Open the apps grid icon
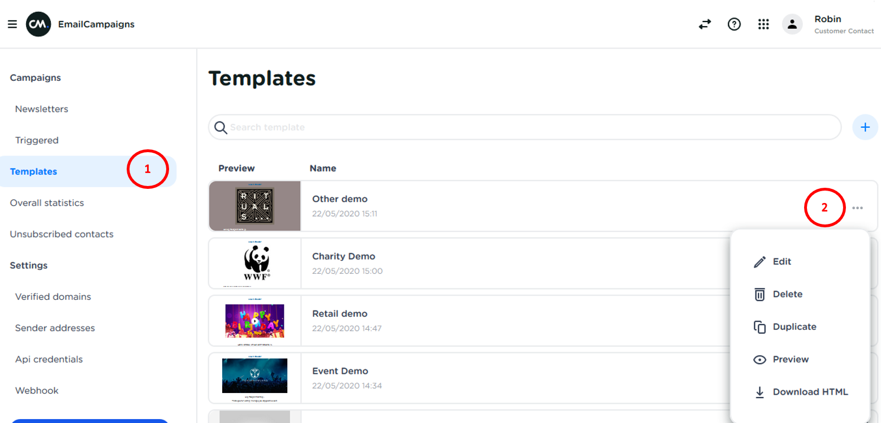The width and height of the screenshot is (881, 423). 763,24
